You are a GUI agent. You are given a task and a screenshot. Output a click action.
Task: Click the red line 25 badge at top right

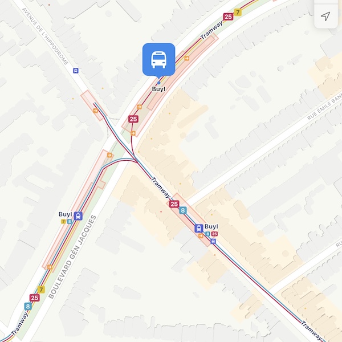click(228, 17)
